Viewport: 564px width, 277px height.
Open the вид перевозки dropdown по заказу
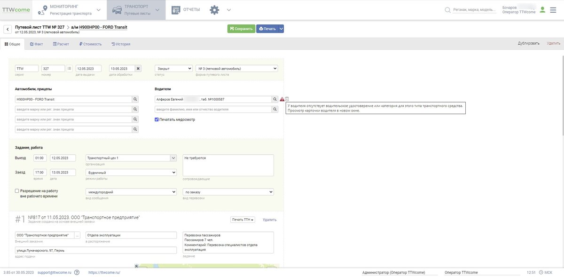pos(228,192)
